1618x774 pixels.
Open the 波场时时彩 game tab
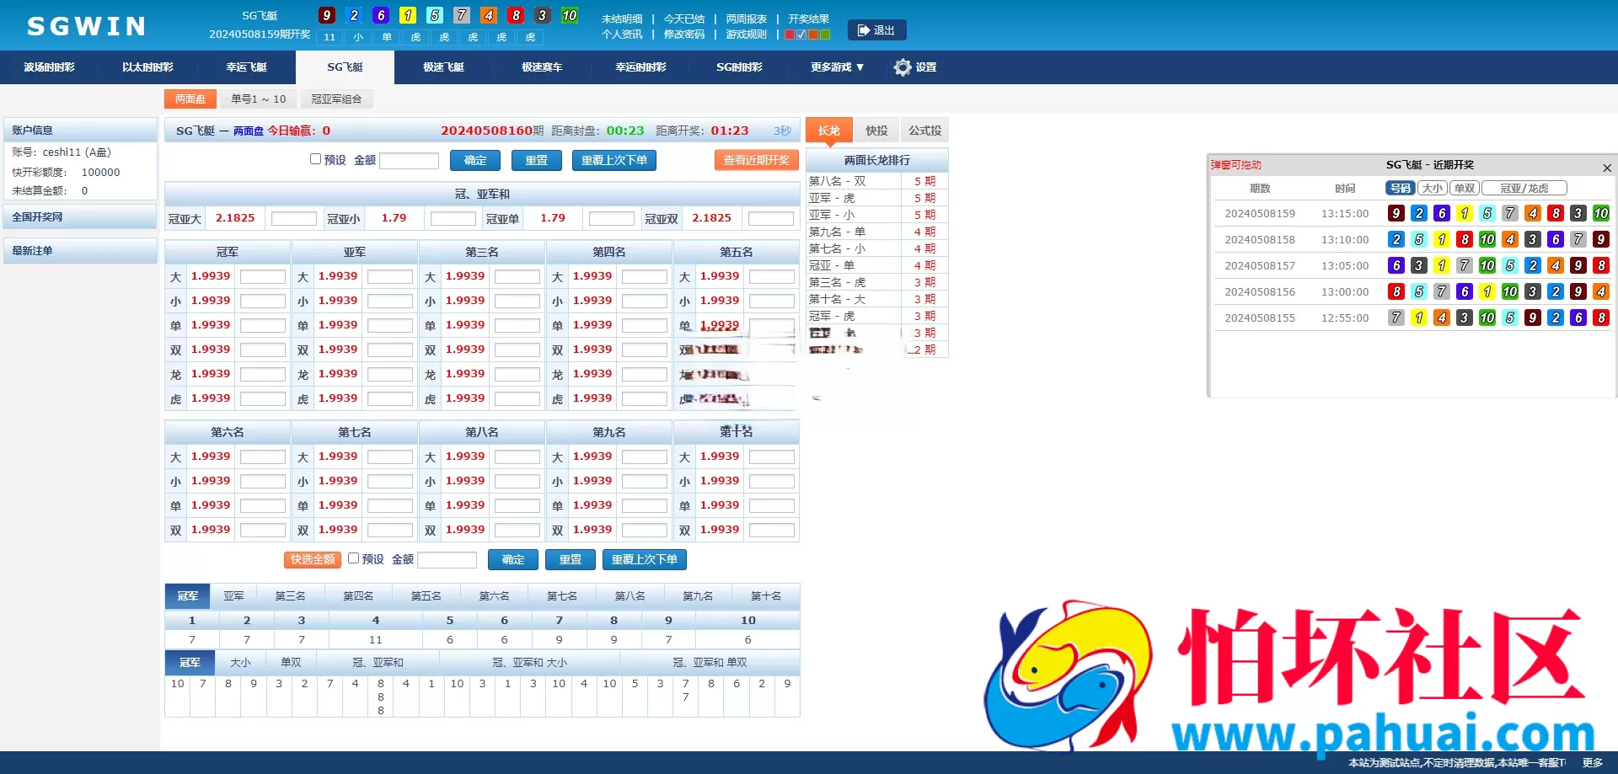(x=49, y=67)
